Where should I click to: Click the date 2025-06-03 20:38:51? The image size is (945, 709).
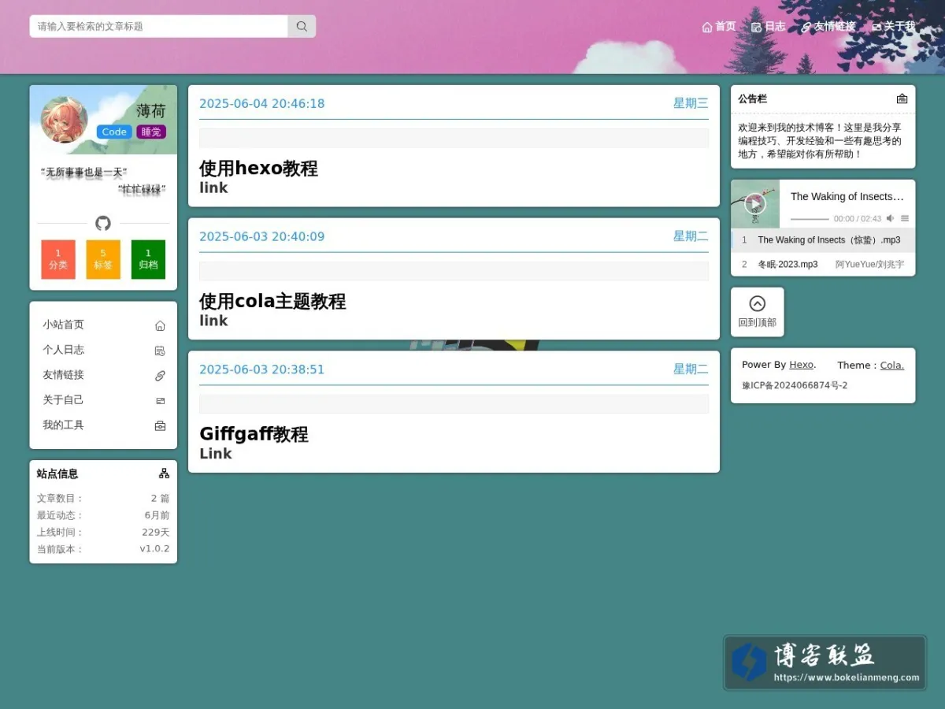pos(261,369)
